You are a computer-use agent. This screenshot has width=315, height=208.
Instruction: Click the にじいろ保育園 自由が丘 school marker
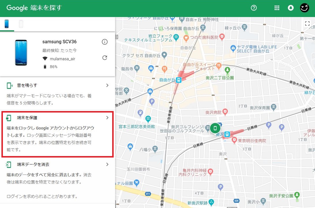pyautogui.click(x=203, y=27)
